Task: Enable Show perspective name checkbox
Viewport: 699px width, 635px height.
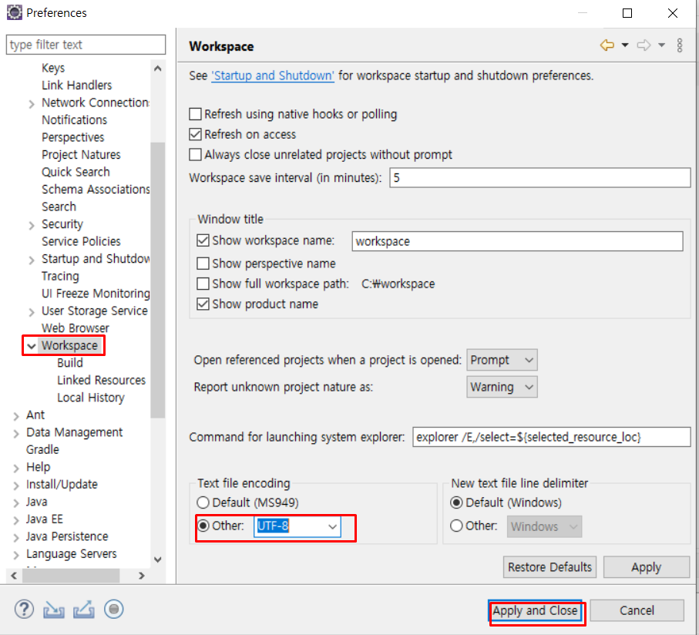Action: click(203, 264)
